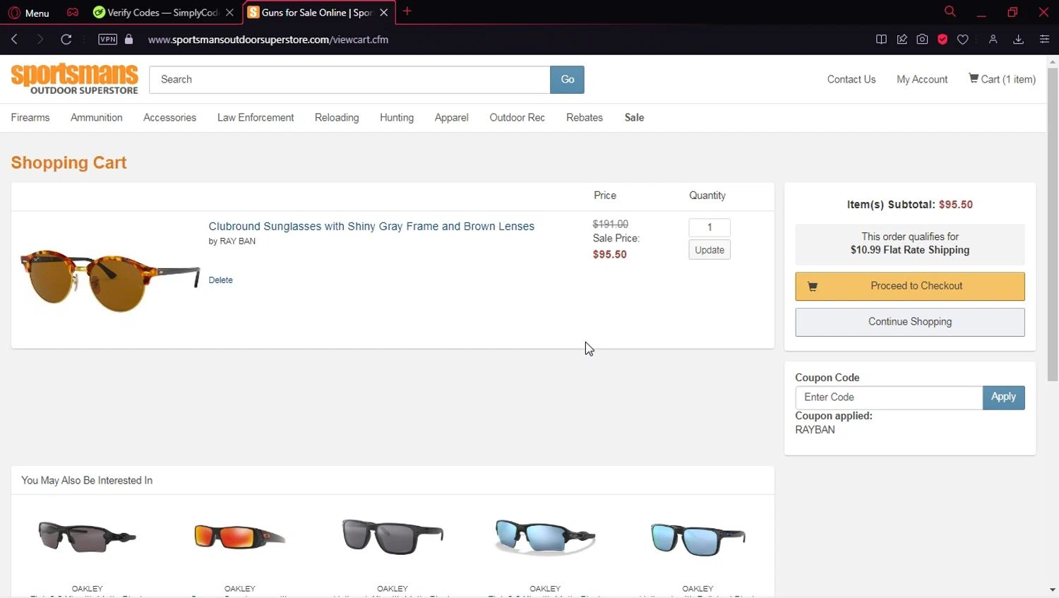Image resolution: width=1059 pixels, height=598 pixels.
Task: Add page to bookmarks heart icon
Action: coord(962,40)
